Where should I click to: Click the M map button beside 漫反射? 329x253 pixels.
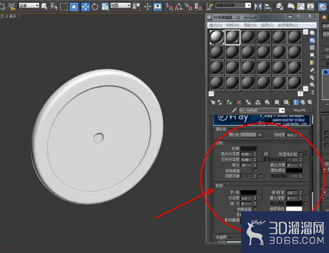pyautogui.click(x=260, y=135)
